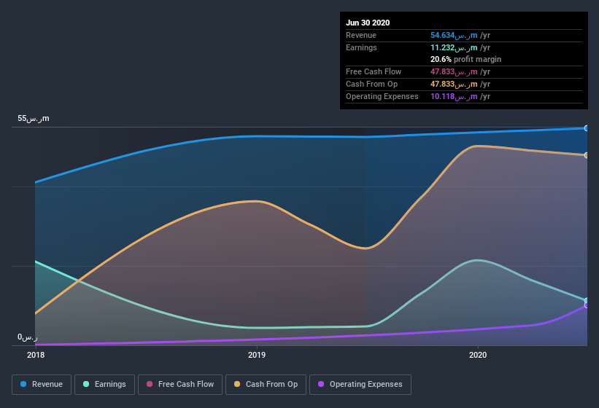
Task: Click the 2018 x-axis label
Action: pos(36,355)
